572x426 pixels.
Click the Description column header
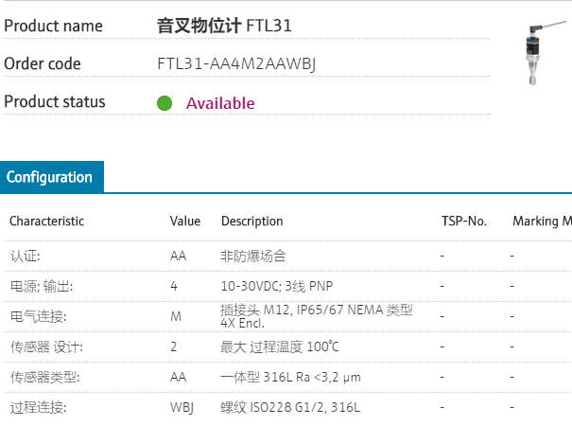(x=251, y=222)
